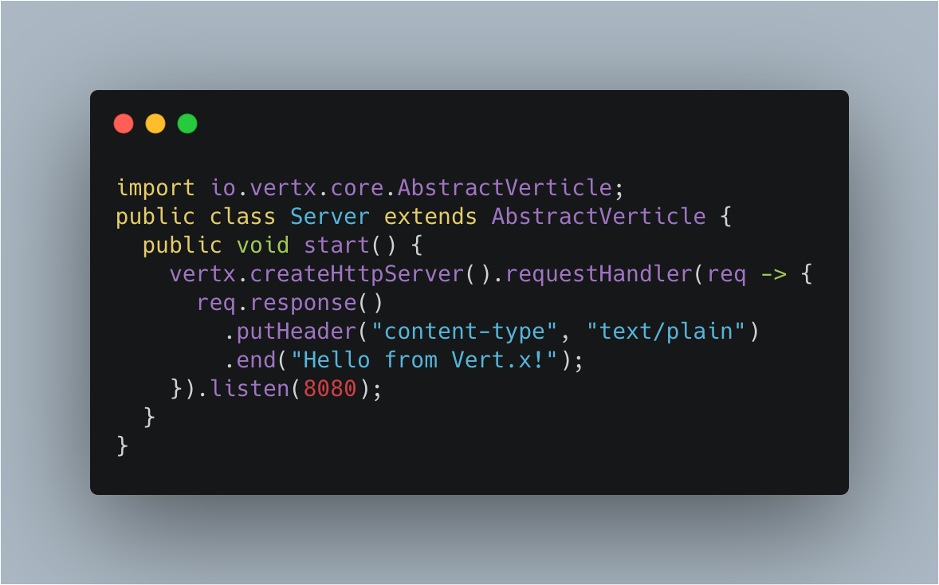The width and height of the screenshot is (939, 585).
Task: Click the 'extends' keyword
Action: coord(430,216)
